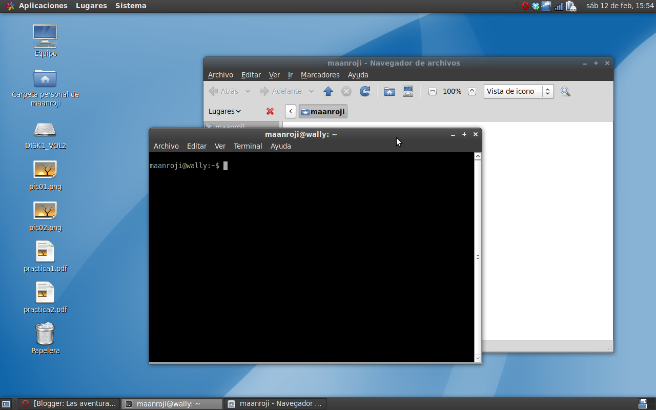Screen dimensions: 656x410
Task: Open Ir menu in file browser
Action: pos(290,75)
